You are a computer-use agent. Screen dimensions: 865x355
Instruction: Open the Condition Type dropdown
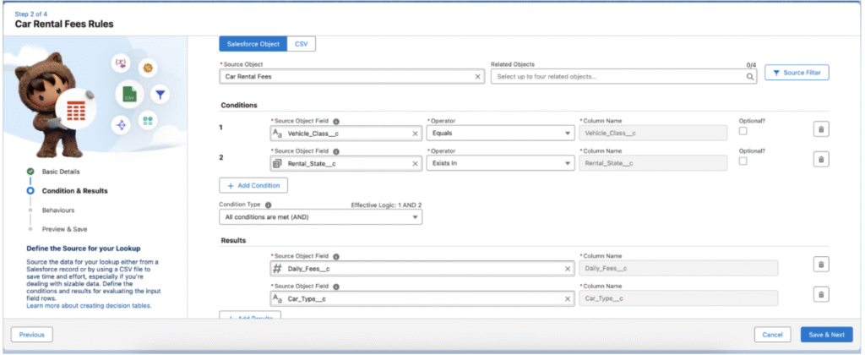click(x=320, y=217)
